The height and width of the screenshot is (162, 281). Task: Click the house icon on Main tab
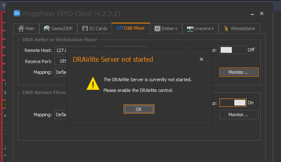coord(21,28)
